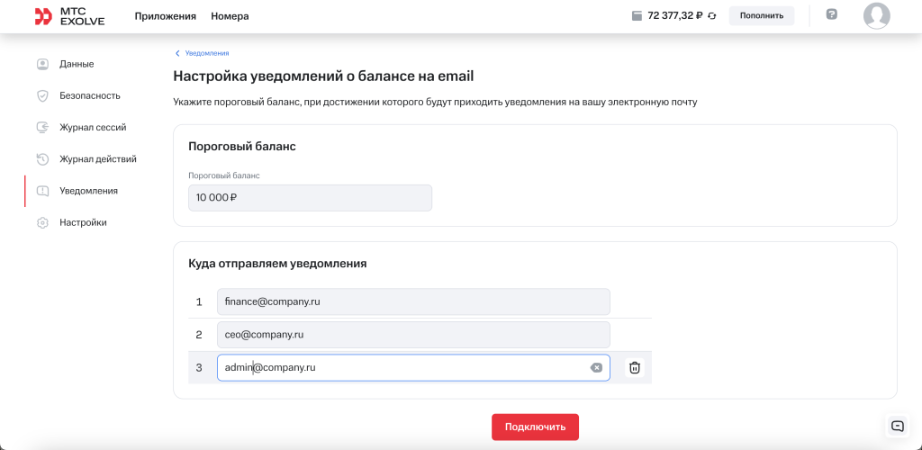Click the Уведомления sidebar icon

pyautogui.click(x=42, y=191)
